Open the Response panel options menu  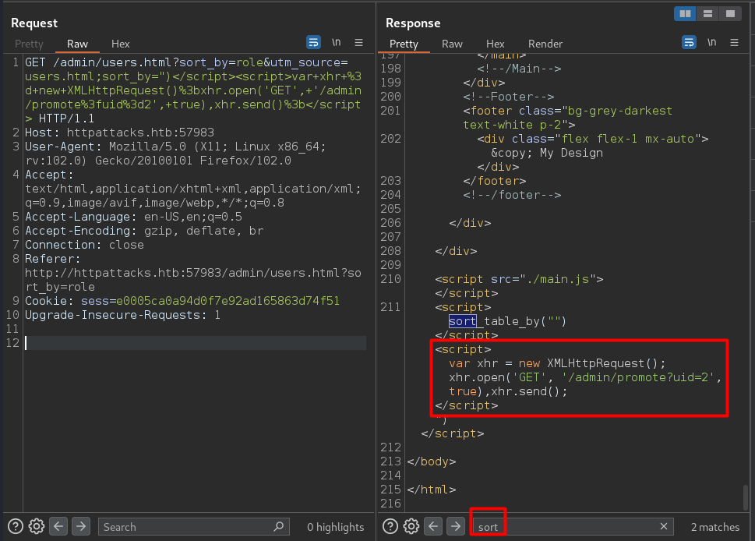pos(734,42)
